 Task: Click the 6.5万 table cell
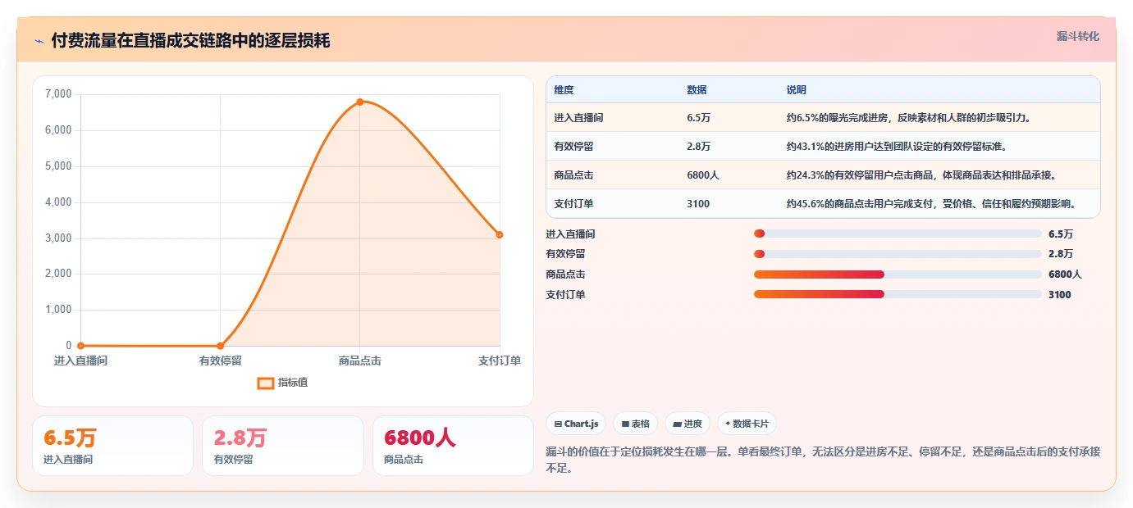point(699,118)
